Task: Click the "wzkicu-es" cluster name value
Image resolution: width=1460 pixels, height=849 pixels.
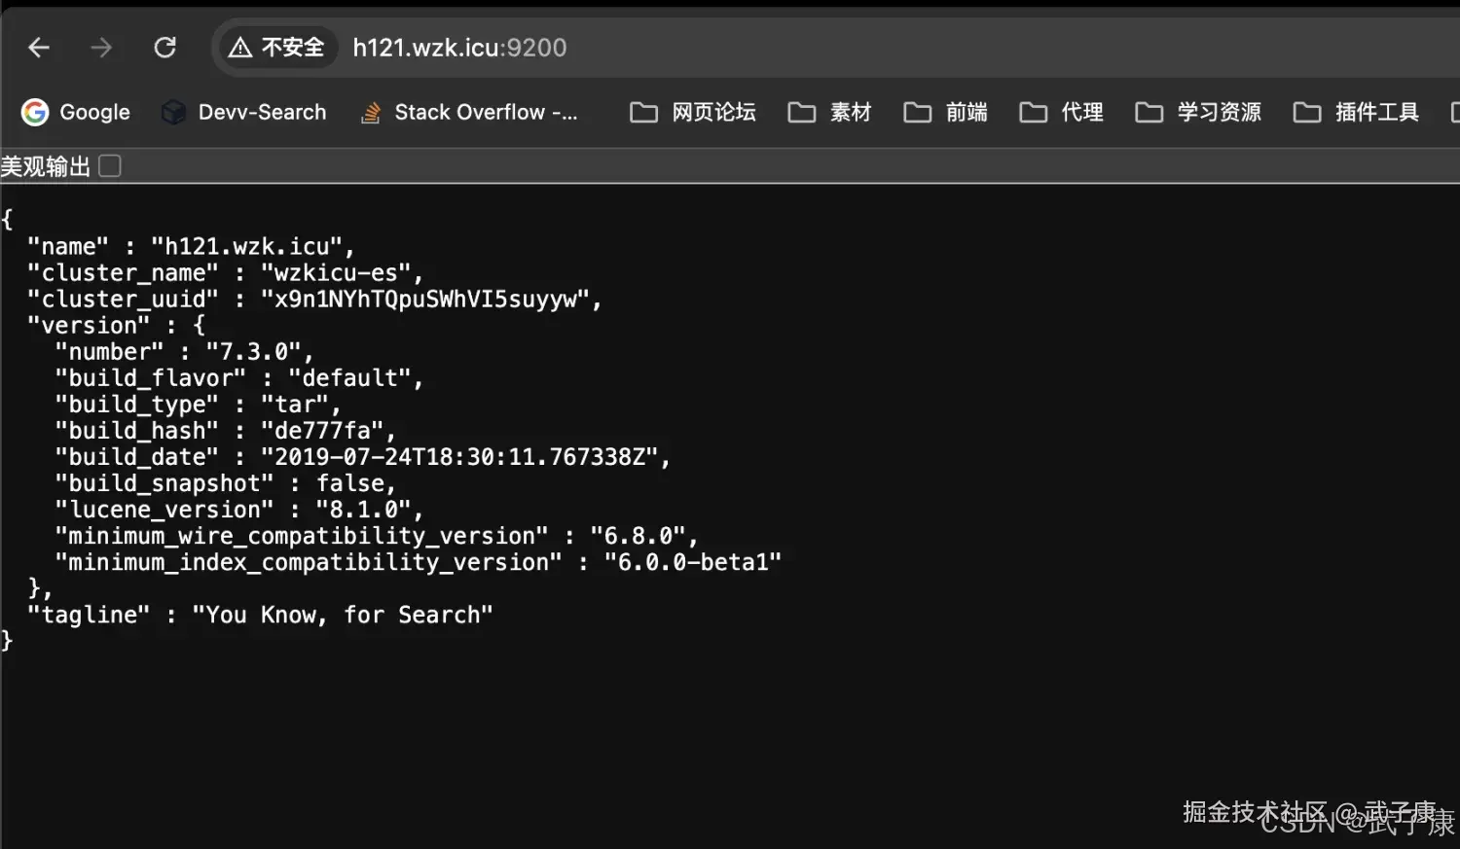Action: click(336, 273)
